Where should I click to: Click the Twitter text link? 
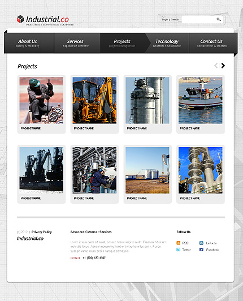point(186,250)
